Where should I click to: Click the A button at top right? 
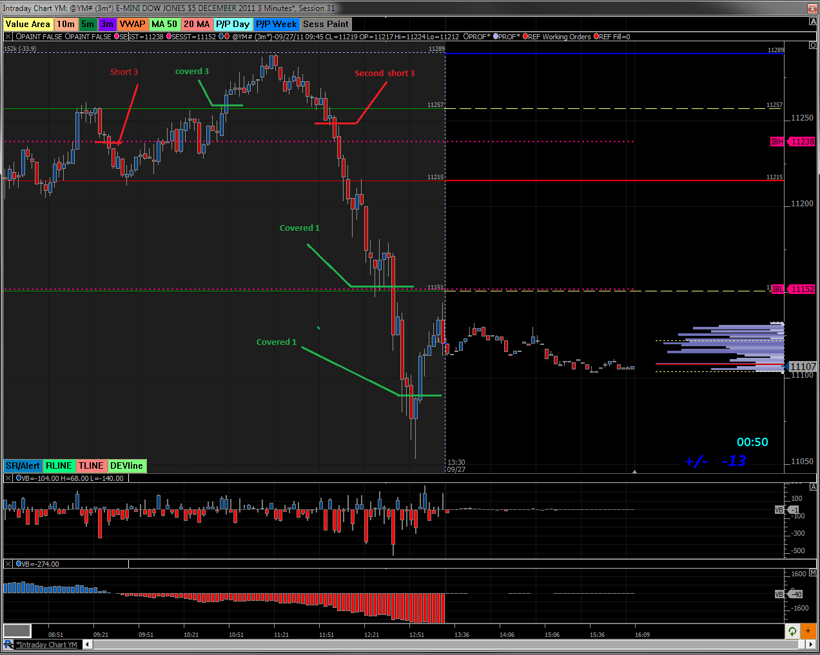pyautogui.click(x=813, y=22)
